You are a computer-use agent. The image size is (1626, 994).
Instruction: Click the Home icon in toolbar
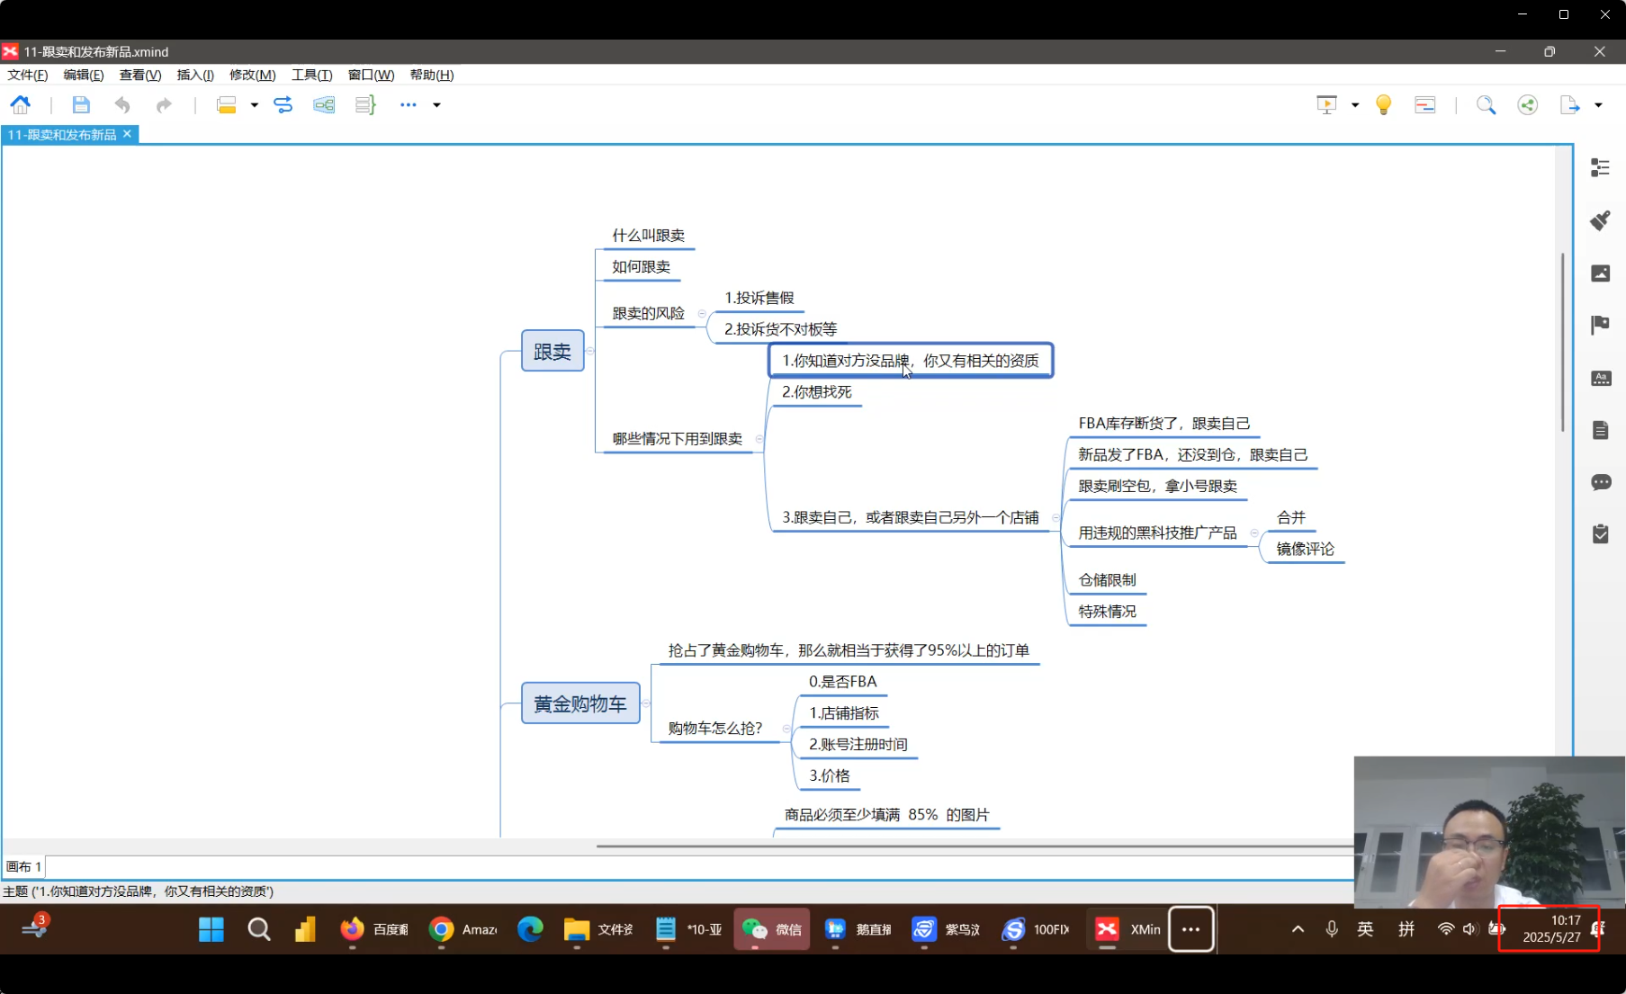[20, 105]
